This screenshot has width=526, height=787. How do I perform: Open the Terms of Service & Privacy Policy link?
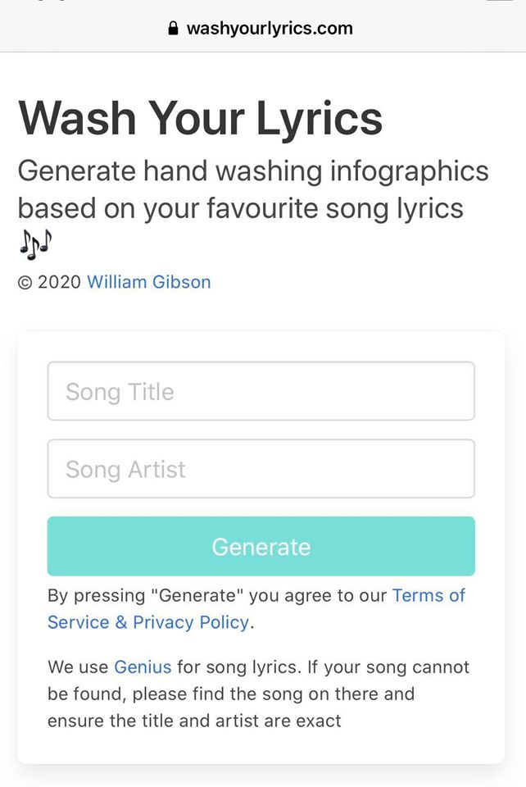pos(429,595)
